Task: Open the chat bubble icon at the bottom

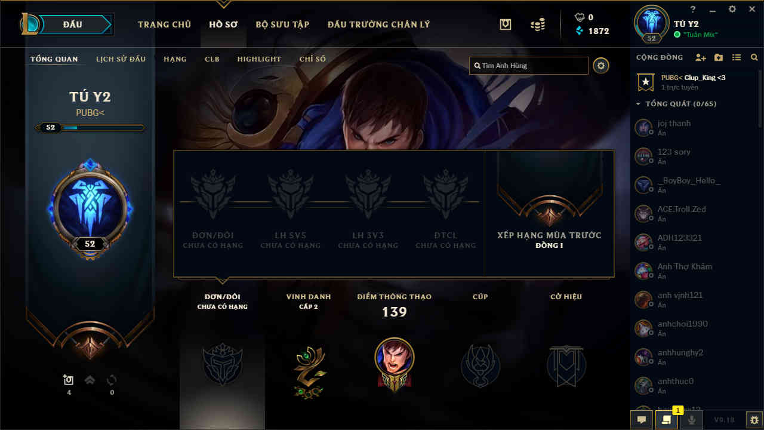Action: click(642, 420)
